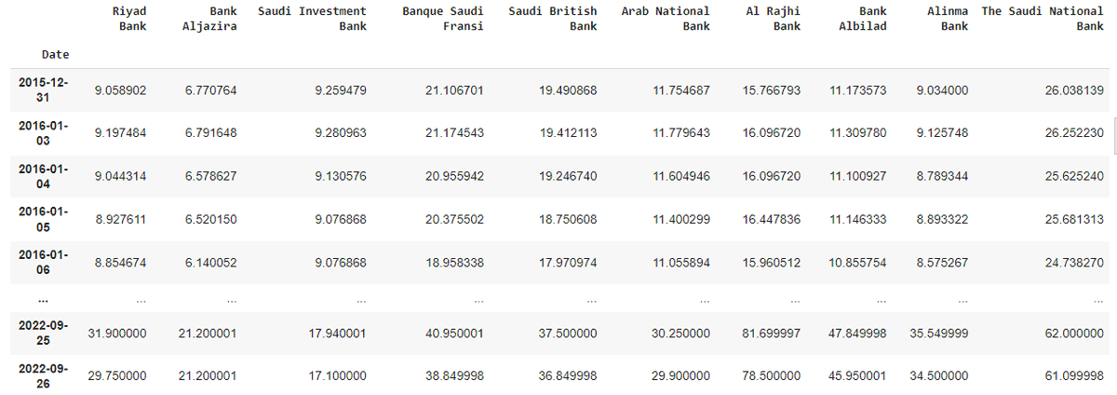This screenshot has height=395, width=1117.
Task: Click the value 17.100000
Action: point(337,375)
